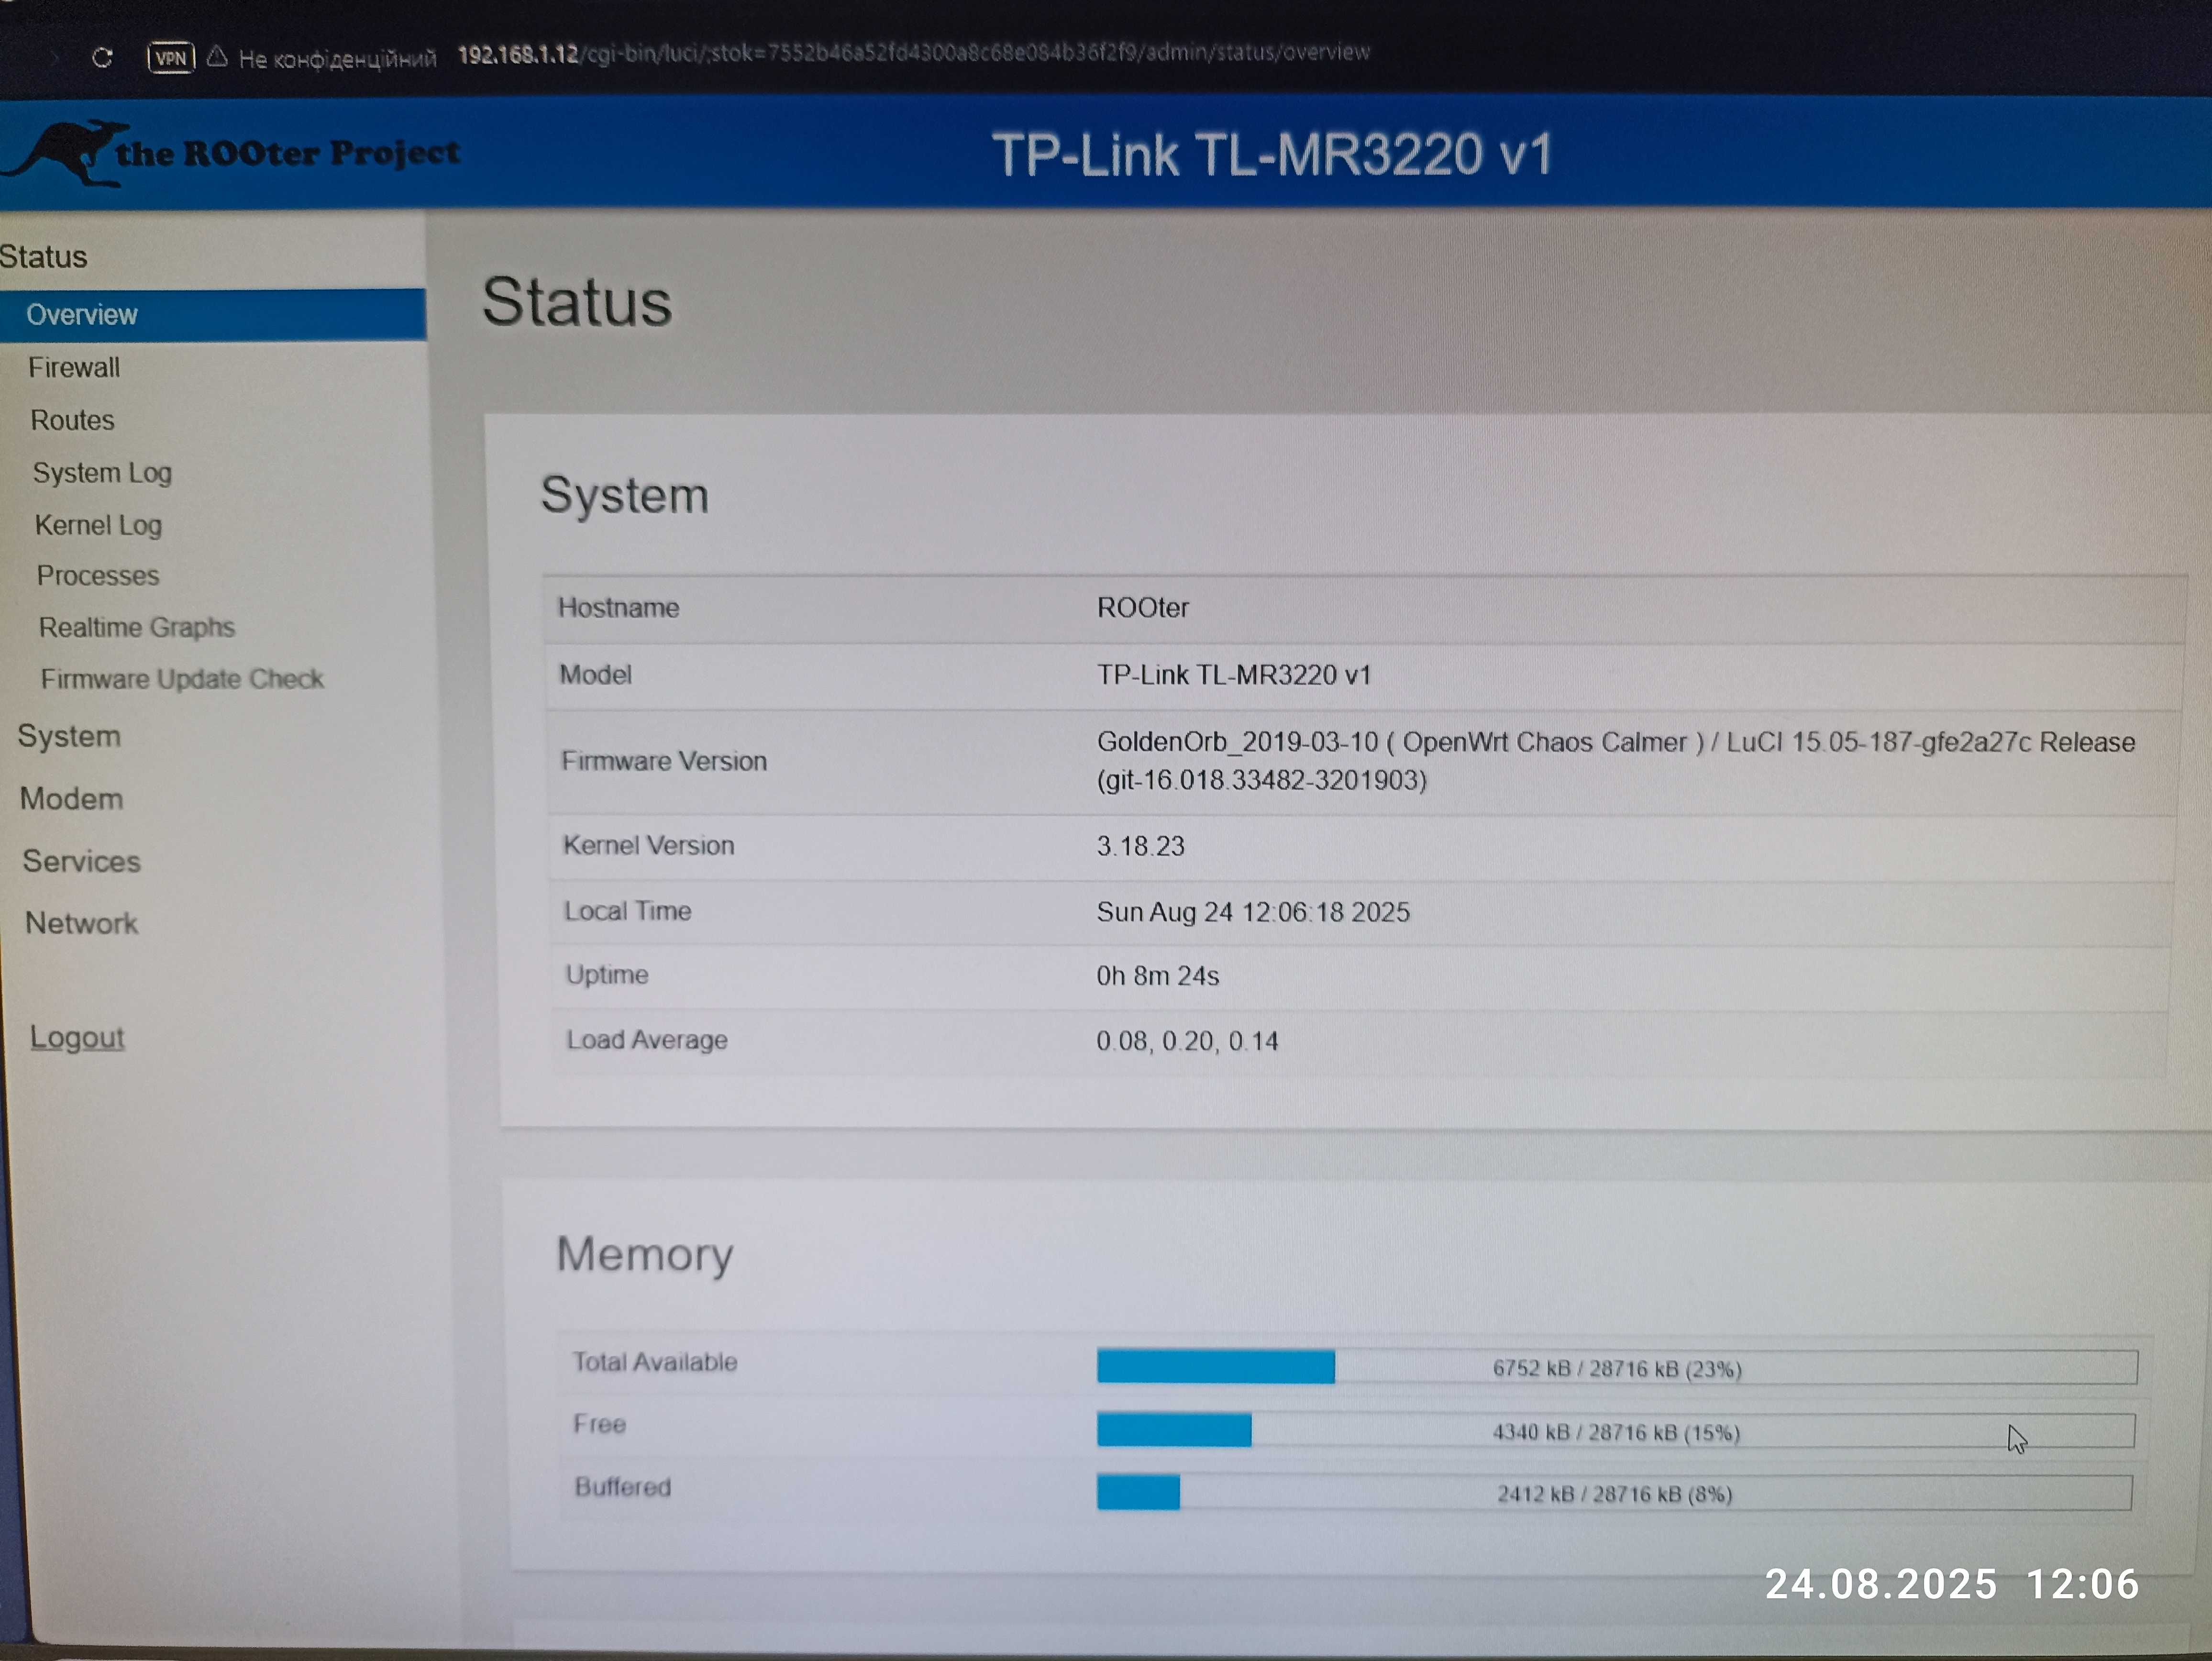Click the Local Time value Sun Aug 24
The height and width of the screenshot is (1661, 2212).
pyautogui.click(x=1253, y=912)
